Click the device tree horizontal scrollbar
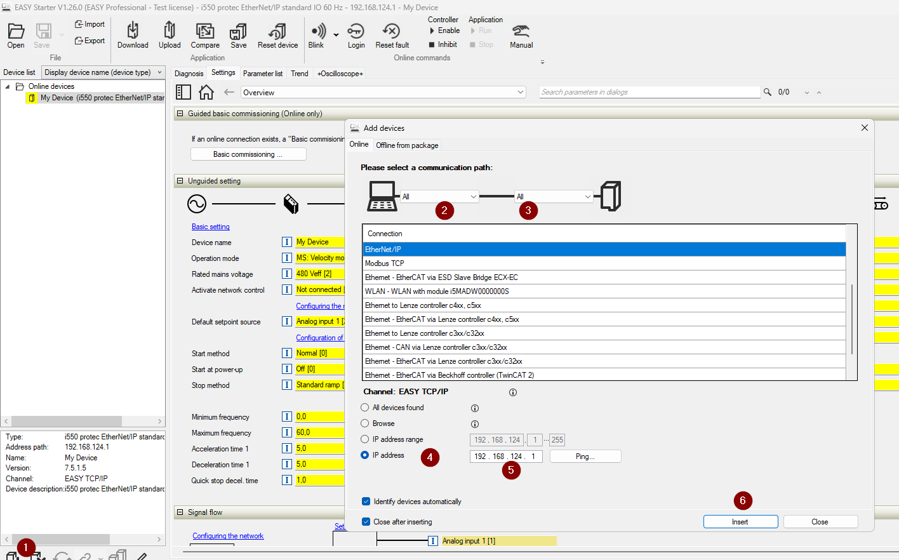This screenshot has width=899, height=560. coord(67,421)
